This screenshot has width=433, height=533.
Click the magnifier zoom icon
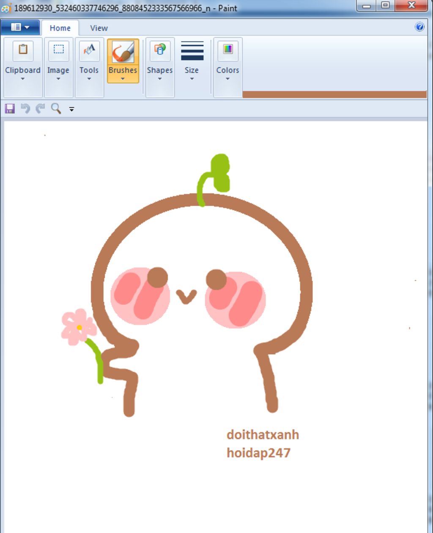pos(56,109)
